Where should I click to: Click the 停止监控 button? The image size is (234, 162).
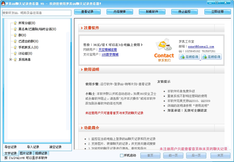coord(185,12)
